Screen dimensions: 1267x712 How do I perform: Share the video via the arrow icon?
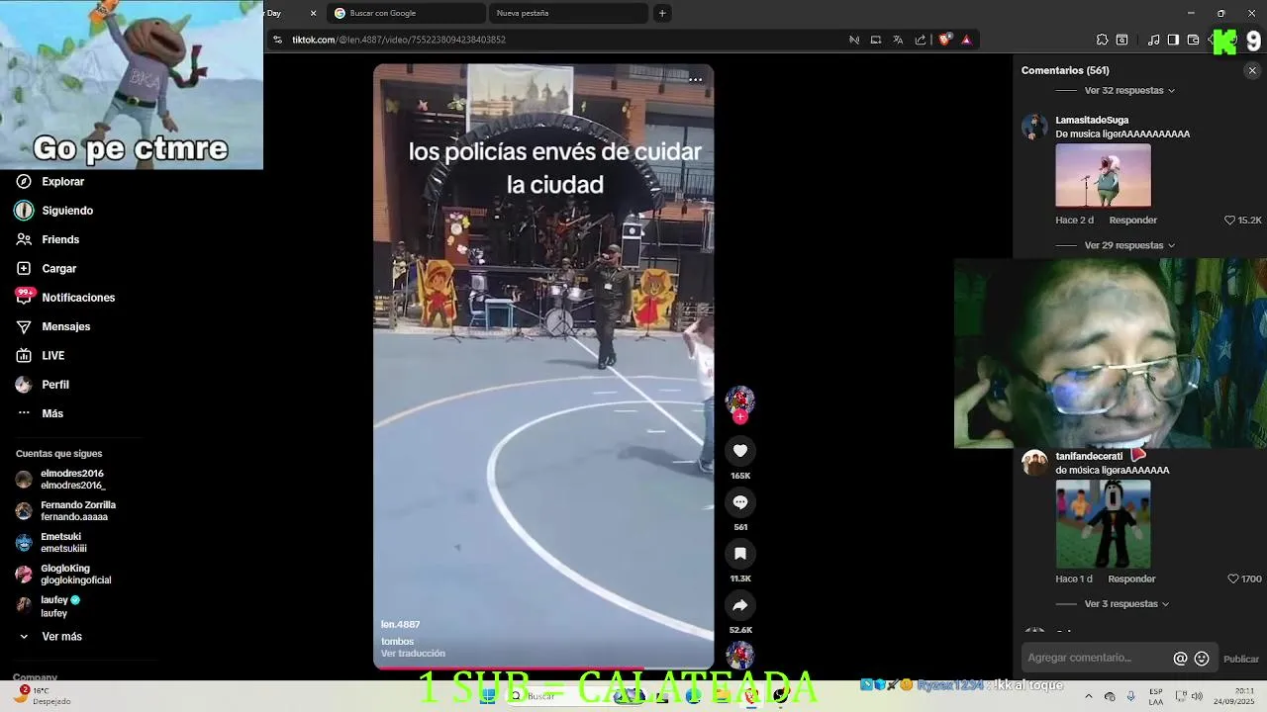pyautogui.click(x=739, y=605)
